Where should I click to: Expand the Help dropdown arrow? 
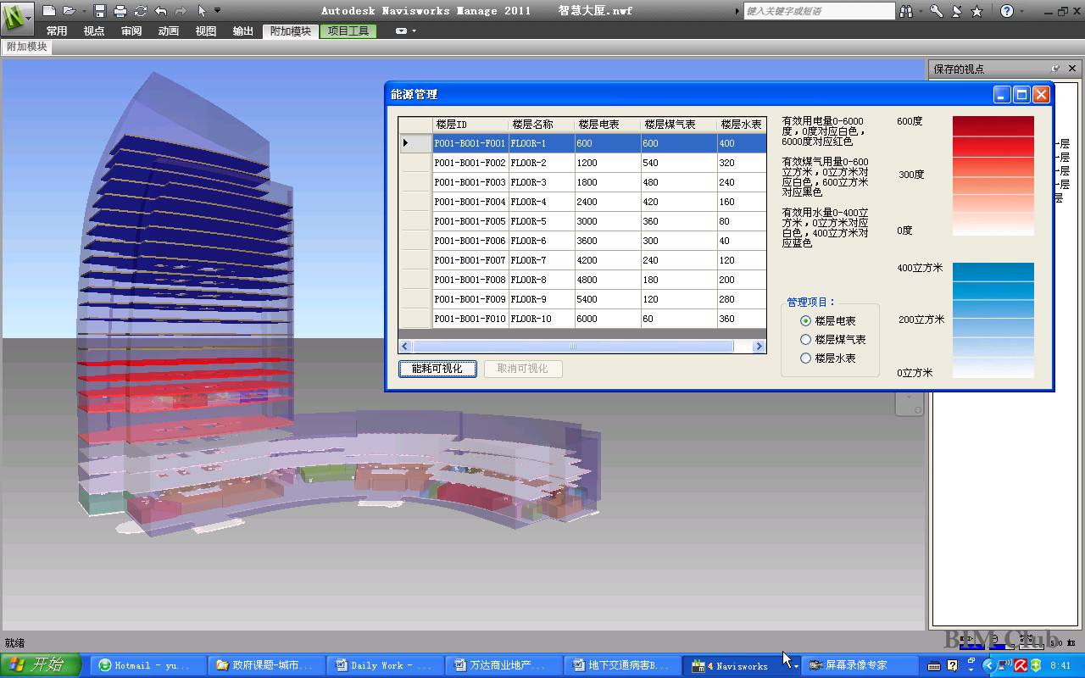(1021, 11)
